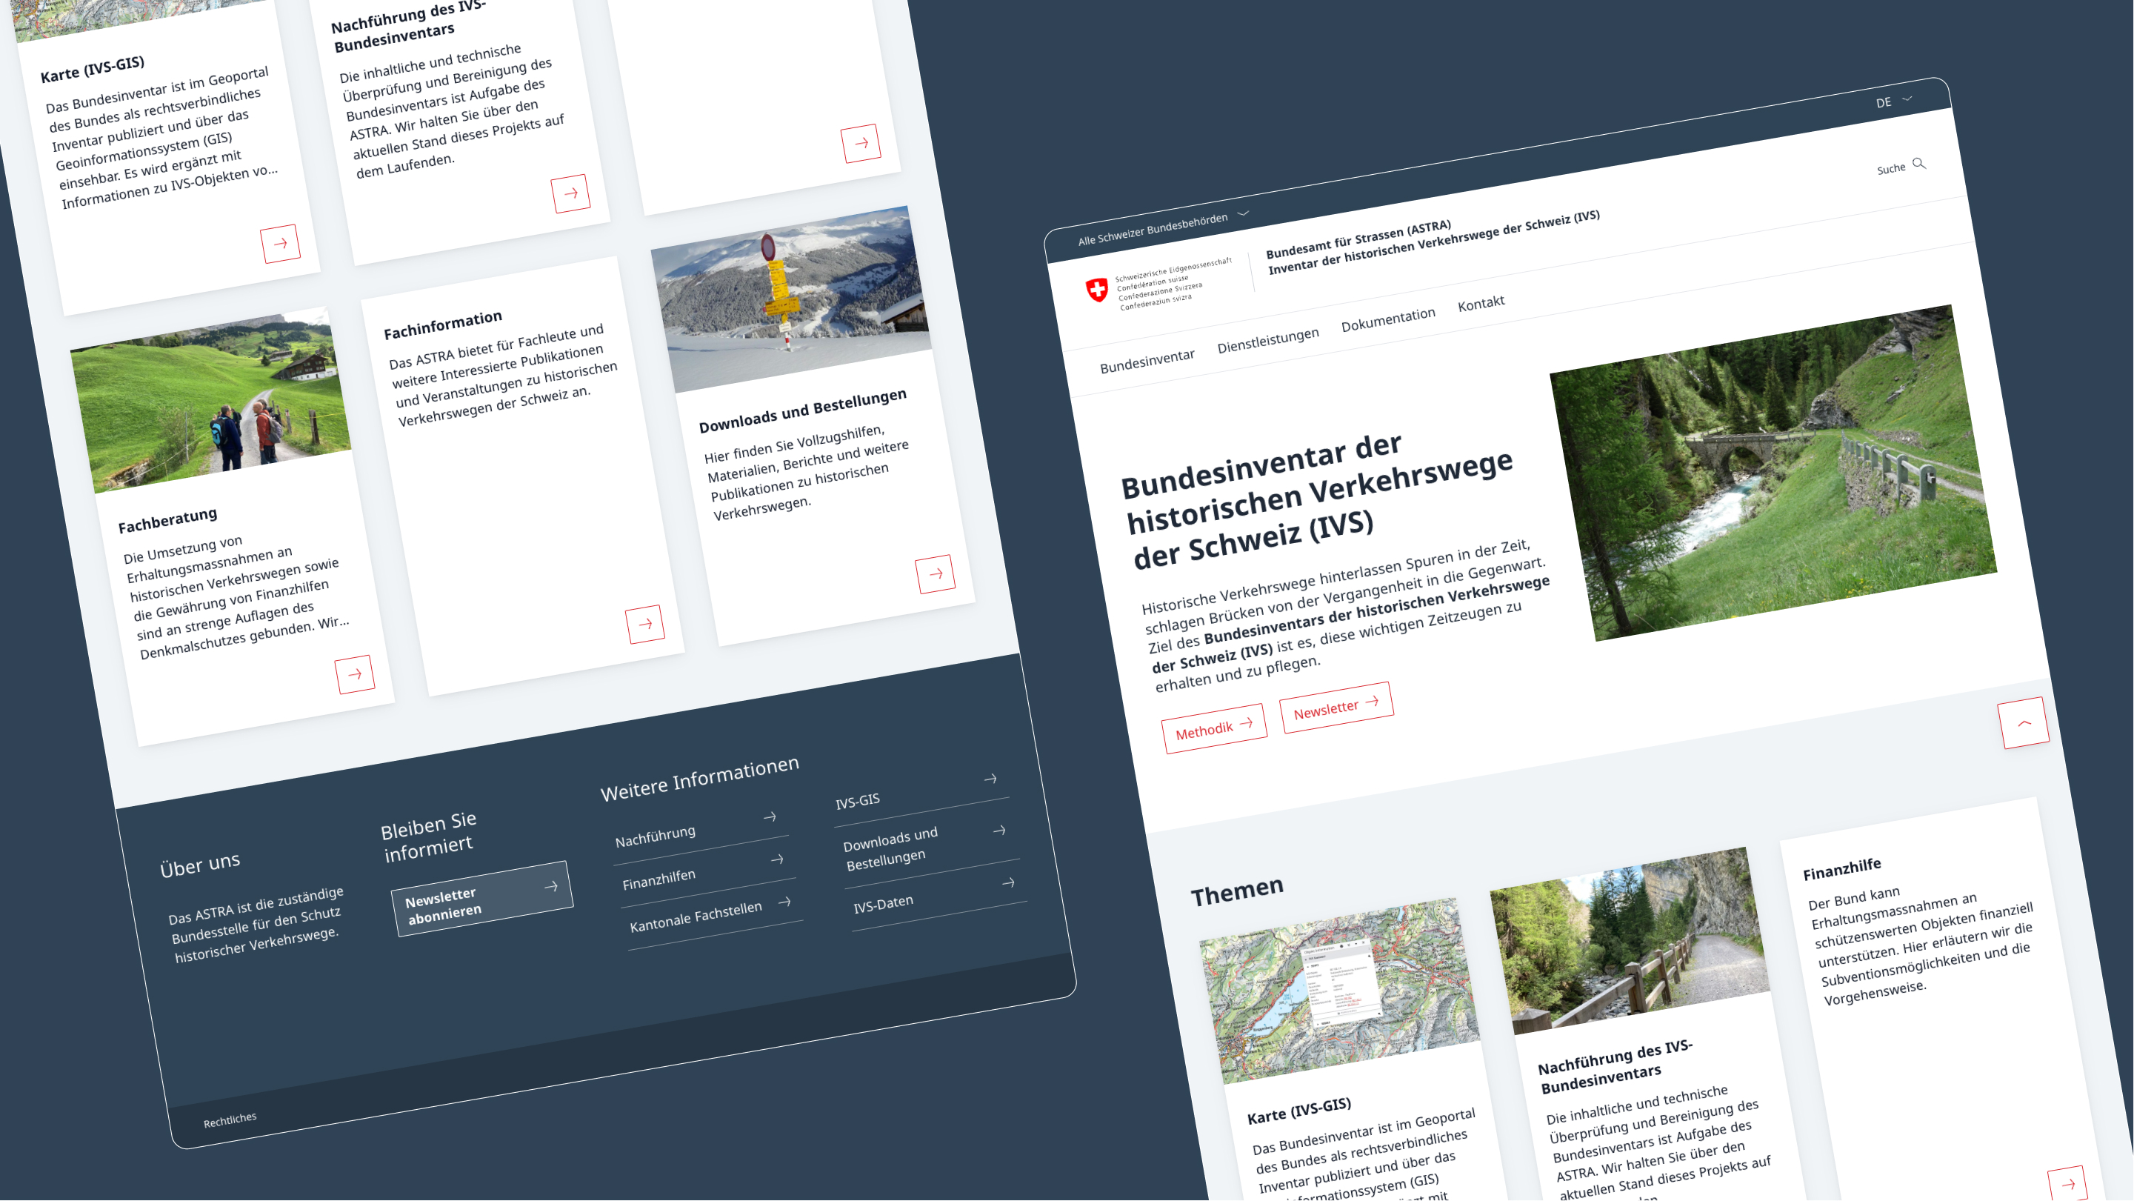This screenshot has height=1201, width=2134.
Task: Click the footer Nachführung row arrow
Action: [770, 817]
